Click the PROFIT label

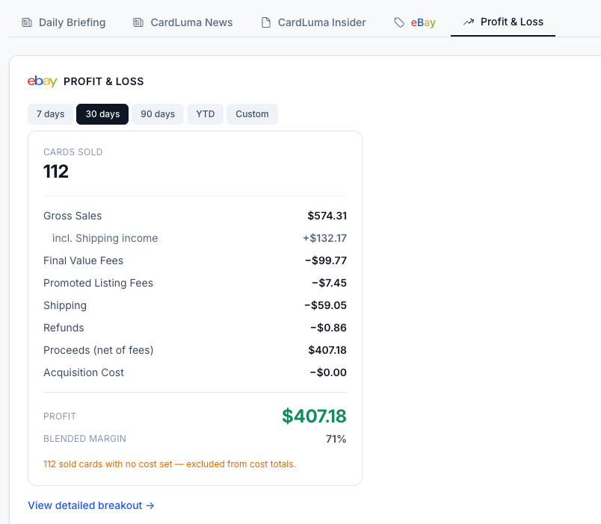tap(60, 417)
